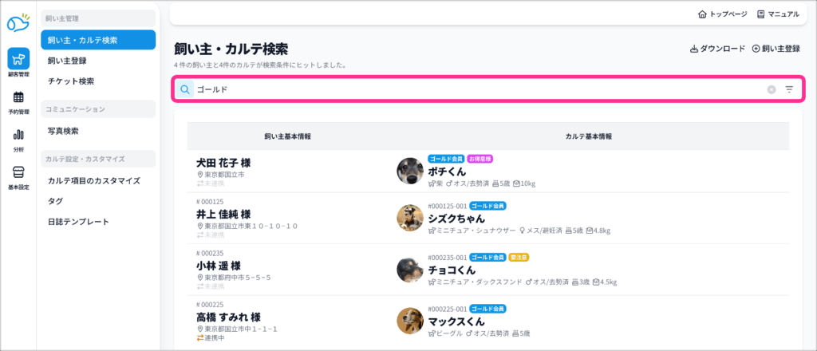
Task: Click the search magnifier icon
Action: click(x=185, y=89)
